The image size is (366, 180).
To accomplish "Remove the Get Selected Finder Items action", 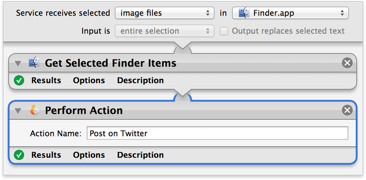I will coord(347,63).
